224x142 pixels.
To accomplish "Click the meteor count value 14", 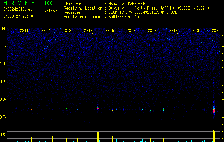I will click(52, 16).
